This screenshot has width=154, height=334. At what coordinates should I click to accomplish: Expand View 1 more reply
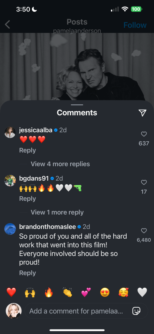(x=57, y=212)
